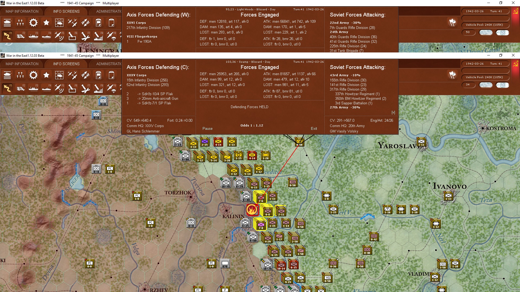
Task: Click weather map icon in upper window
Action: pyautogui.click(x=59, y=23)
